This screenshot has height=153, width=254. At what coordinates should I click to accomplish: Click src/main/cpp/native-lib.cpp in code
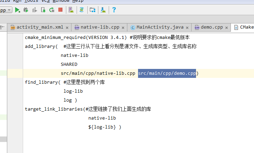98,73
